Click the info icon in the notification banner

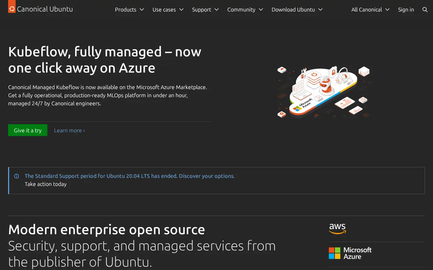coord(17,176)
